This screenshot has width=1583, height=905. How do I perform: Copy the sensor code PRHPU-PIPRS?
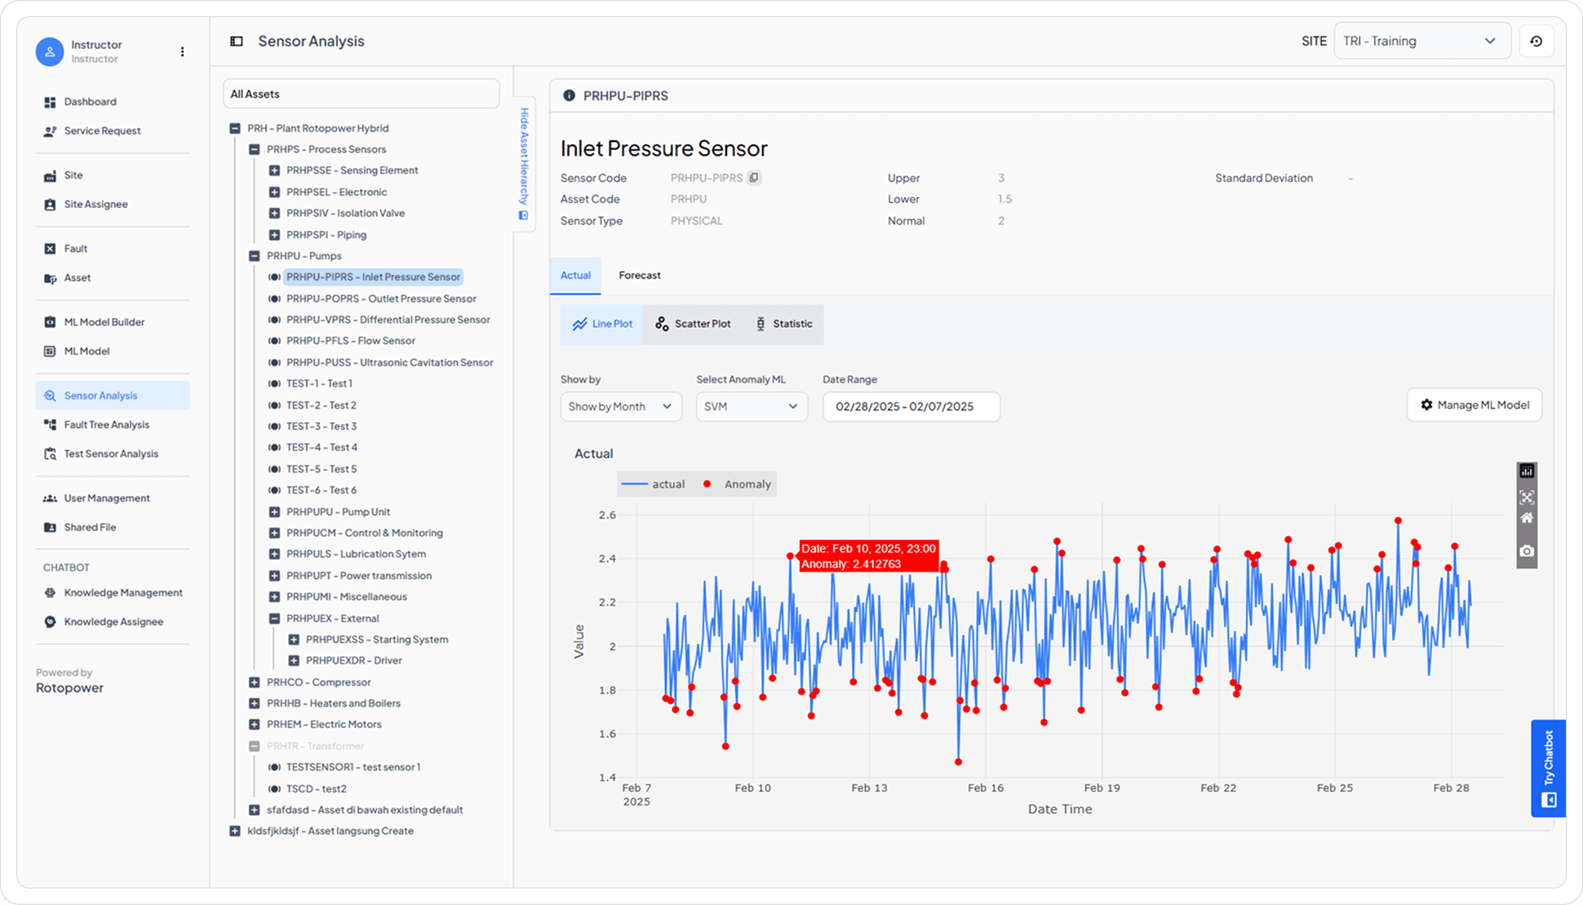pyautogui.click(x=754, y=178)
